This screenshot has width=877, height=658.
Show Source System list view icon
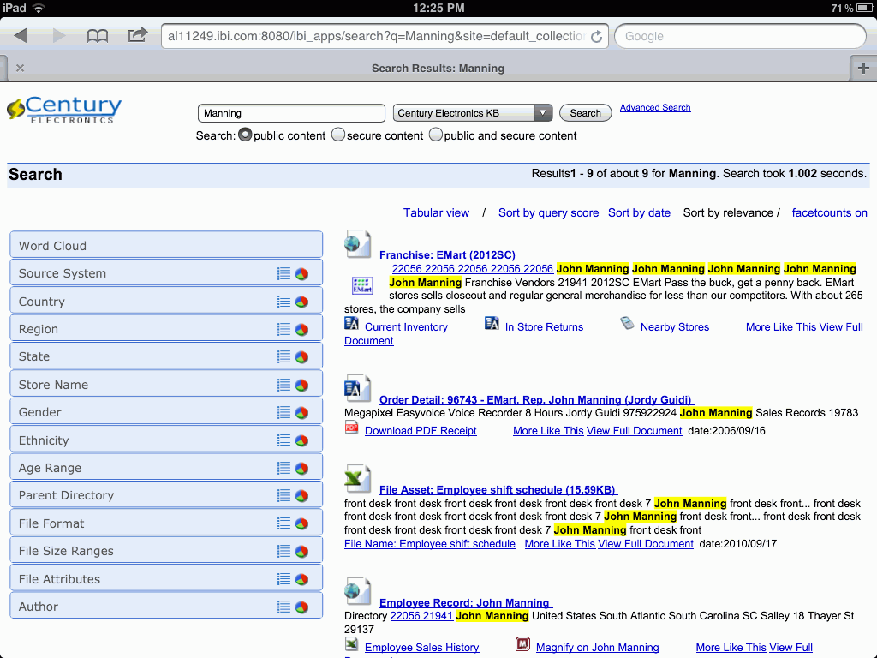tap(284, 273)
